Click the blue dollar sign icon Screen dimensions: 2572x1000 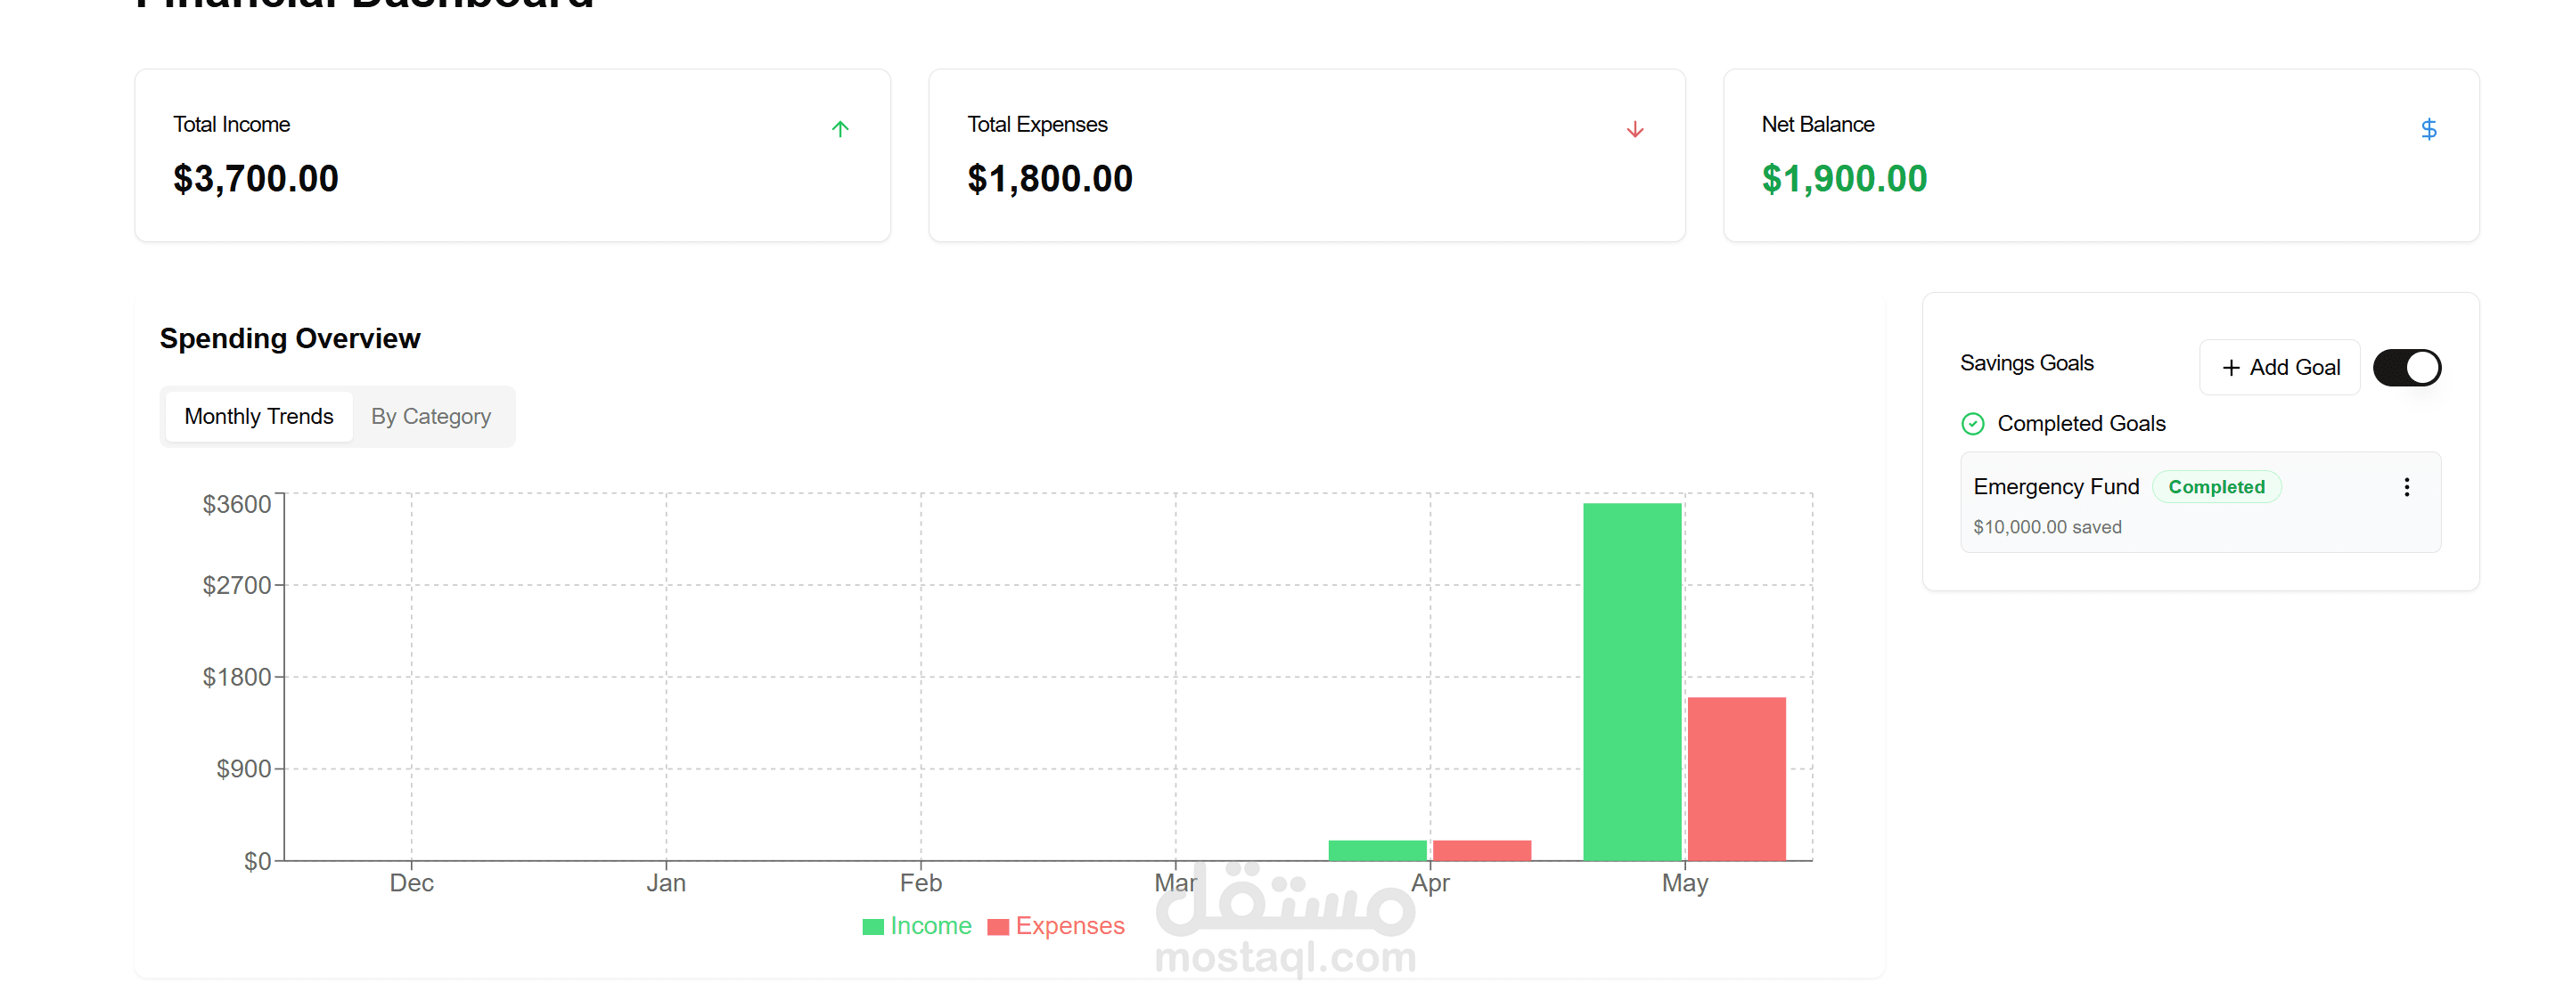[x=2429, y=129]
